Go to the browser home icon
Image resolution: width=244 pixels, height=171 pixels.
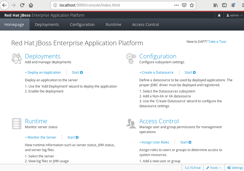pyautogui.click(x=31, y=5)
